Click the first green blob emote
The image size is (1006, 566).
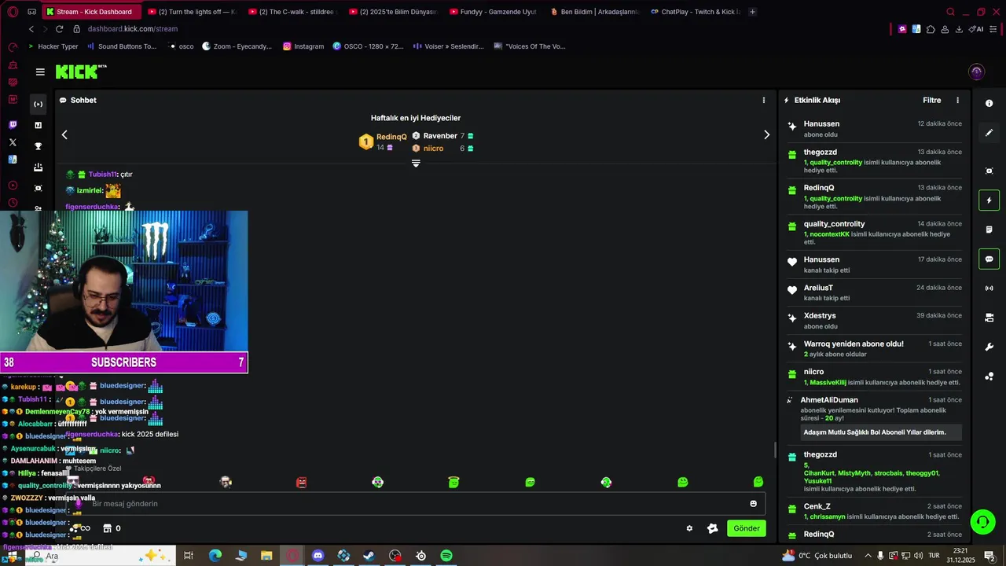453,482
